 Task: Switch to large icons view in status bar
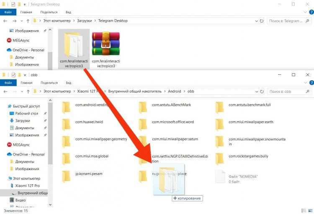coord(311,211)
